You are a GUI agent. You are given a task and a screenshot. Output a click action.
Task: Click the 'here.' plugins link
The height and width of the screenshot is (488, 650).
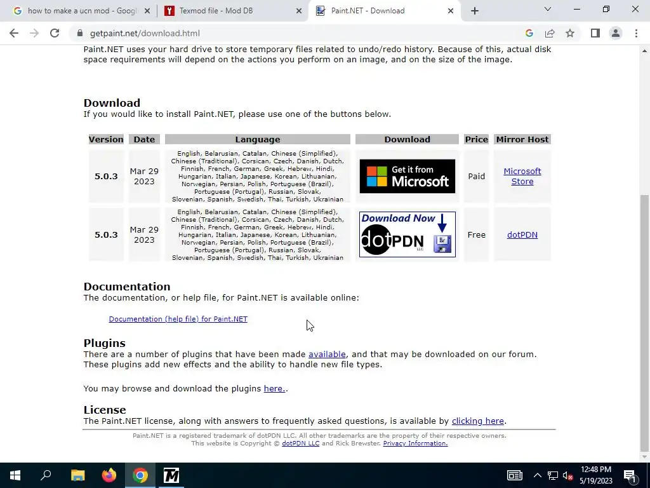(x=274, y=389)
